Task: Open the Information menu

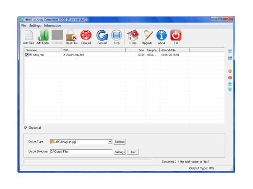Action: coord(52,26)
